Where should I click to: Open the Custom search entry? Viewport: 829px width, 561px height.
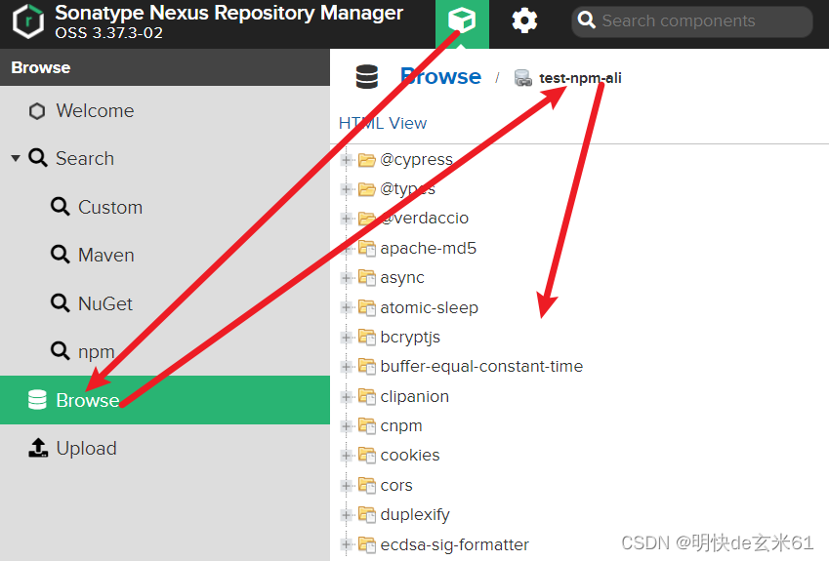tap(110, 207)
